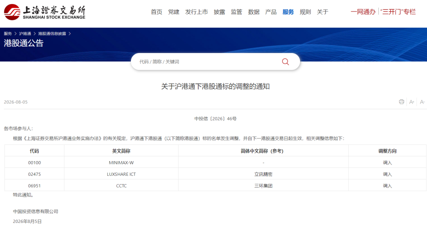Click the 中国投资信息有限公司 signature

point(36,211)
